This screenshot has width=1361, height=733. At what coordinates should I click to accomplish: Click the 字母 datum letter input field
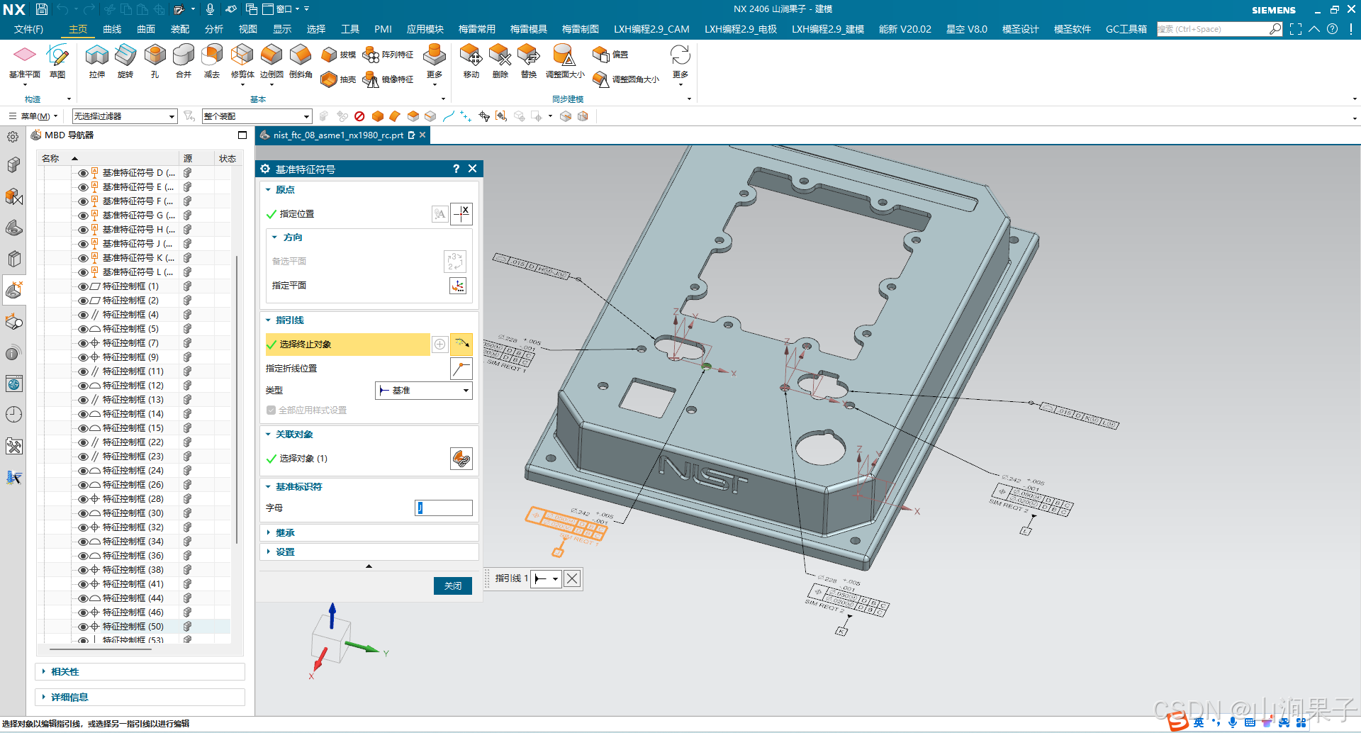[444, 508]
